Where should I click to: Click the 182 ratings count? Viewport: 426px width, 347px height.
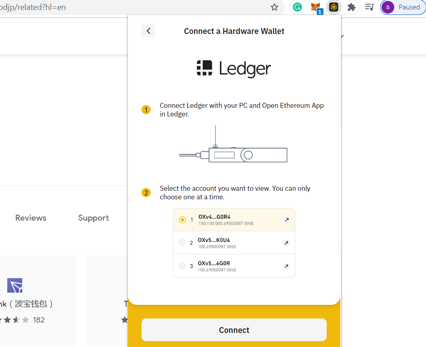(39, 320)
